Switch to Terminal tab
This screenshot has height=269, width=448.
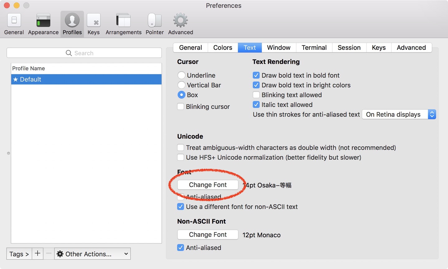[314, 47]
